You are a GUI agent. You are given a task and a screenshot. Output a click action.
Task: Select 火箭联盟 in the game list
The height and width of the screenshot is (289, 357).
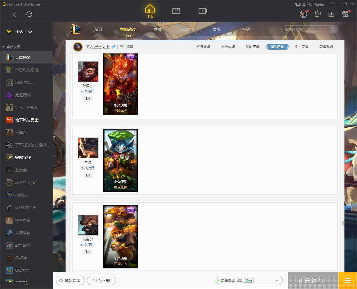pos(26,233)
